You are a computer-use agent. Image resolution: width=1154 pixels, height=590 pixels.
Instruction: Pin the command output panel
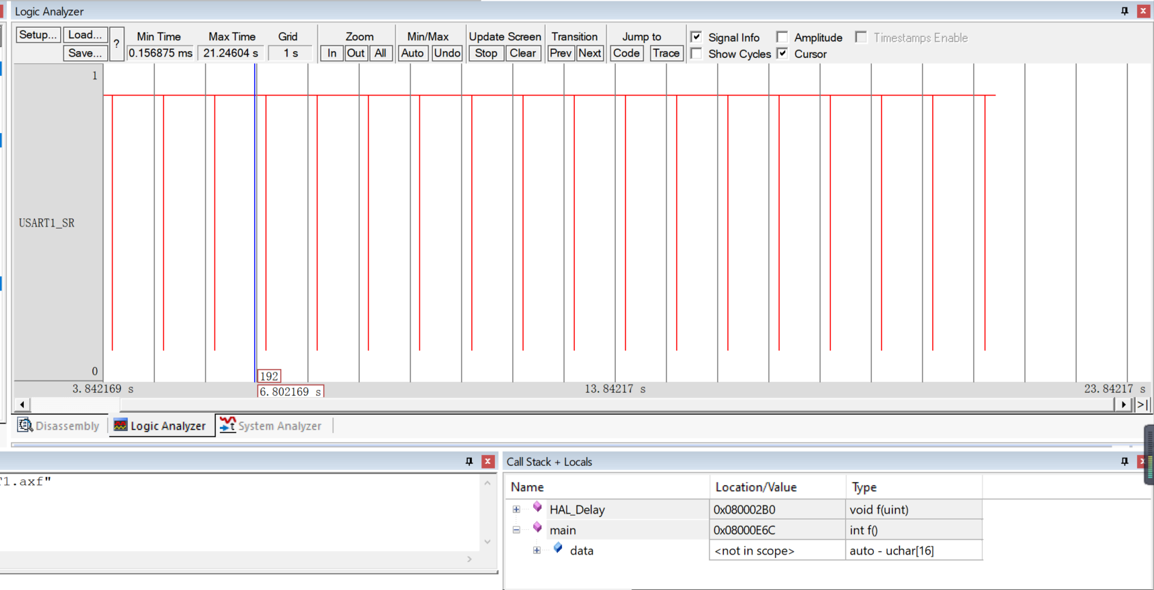469,462
